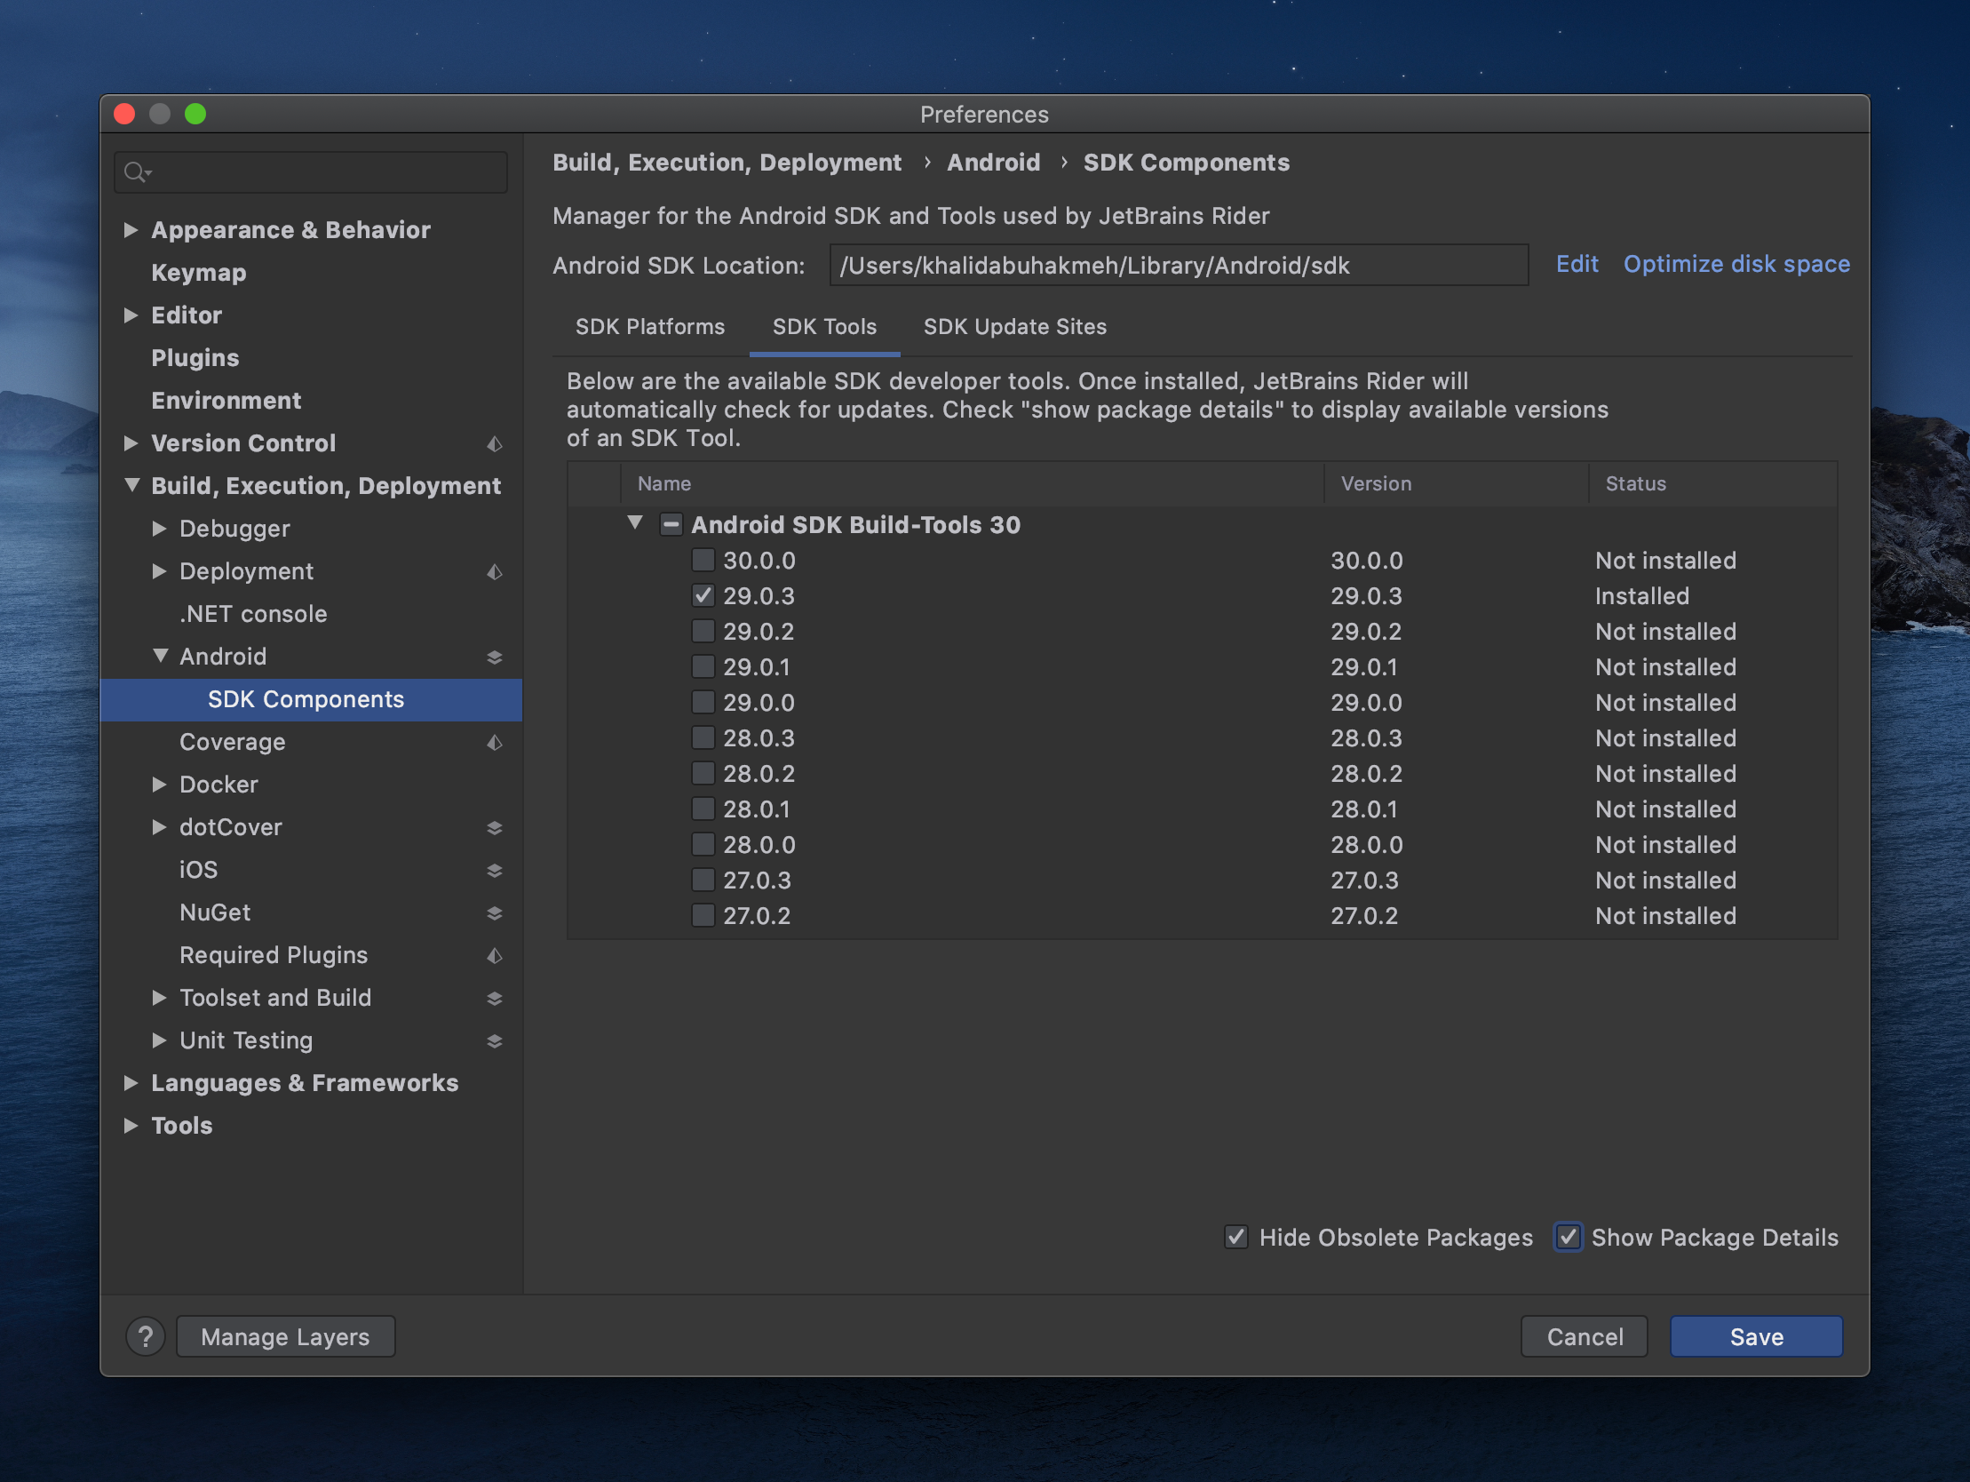This screenshot has width=1970, height=1482.
Task: Open the SDK Update Sites tab
Action: (x=1015, y=327)
